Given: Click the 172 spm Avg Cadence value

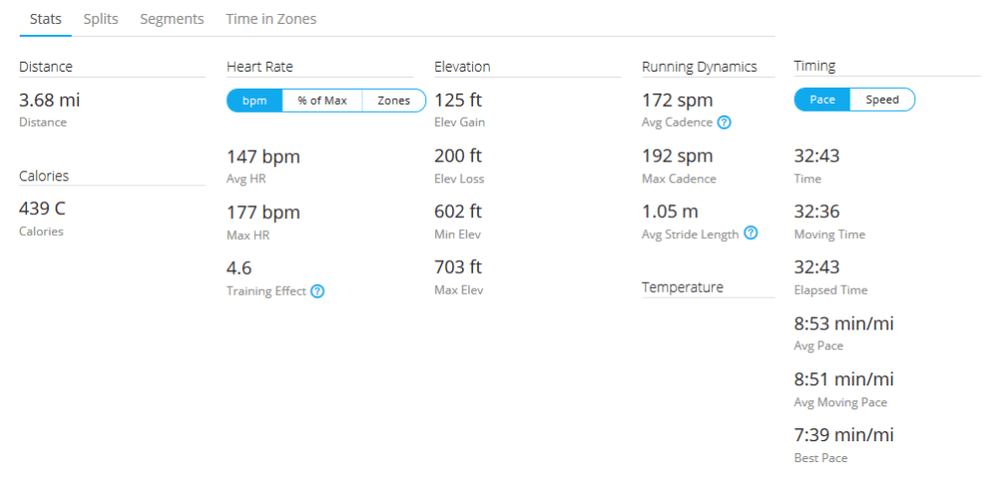Looking at the screenshot, I should [677, 101].
